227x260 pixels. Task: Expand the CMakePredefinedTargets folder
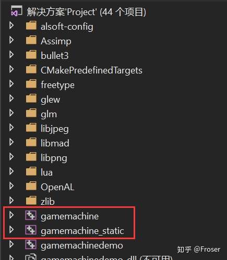coord(11,69)
